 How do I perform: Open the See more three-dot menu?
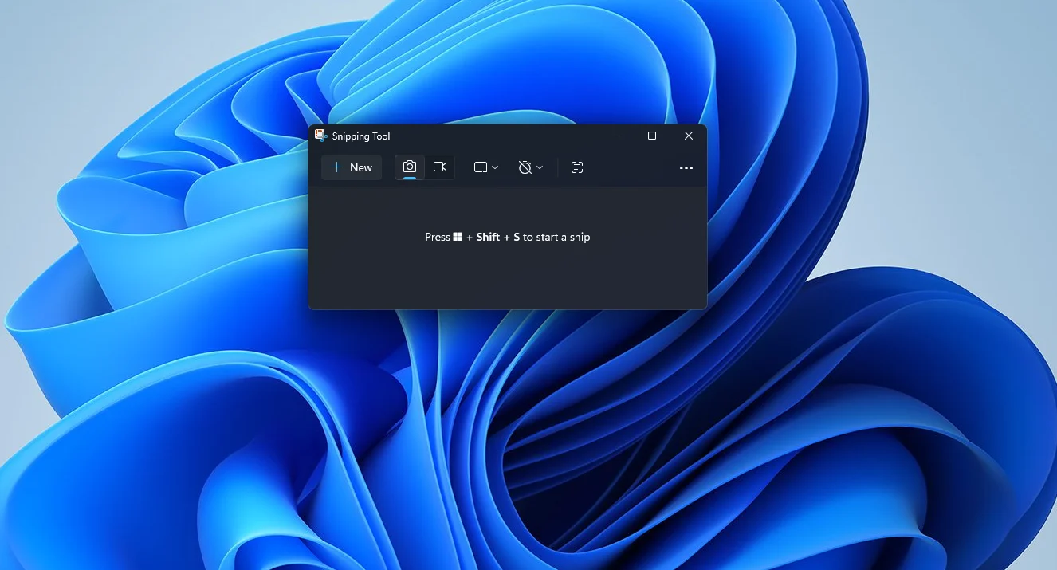[x=686, y=168]
